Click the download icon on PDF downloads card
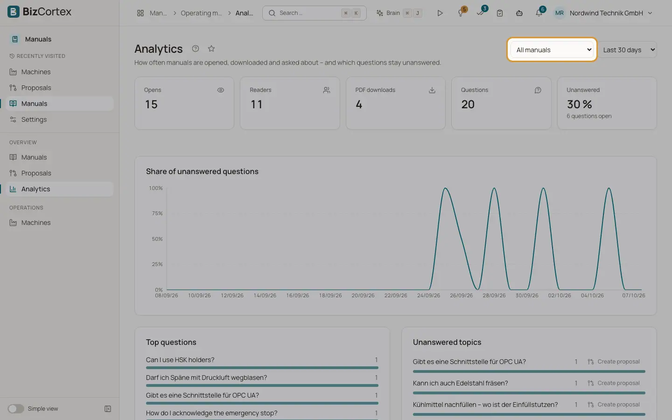672x420 pixels. tap(432, 90)
